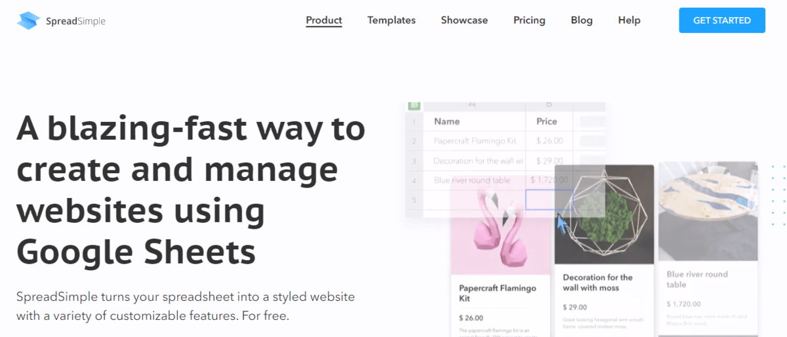Screen dimensions: 787x337
Task: Open the Product menu item
Action: point(324,20)
